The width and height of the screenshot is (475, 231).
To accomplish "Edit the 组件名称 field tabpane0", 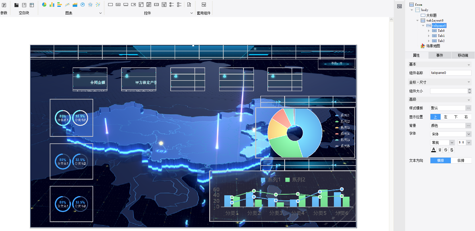I will pos(451,73).
